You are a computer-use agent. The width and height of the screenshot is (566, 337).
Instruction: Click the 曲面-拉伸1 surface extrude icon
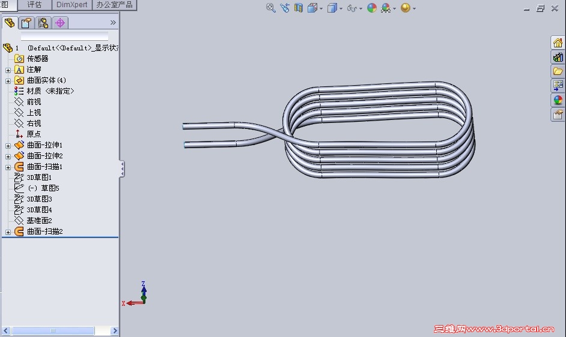click(19, 145)
